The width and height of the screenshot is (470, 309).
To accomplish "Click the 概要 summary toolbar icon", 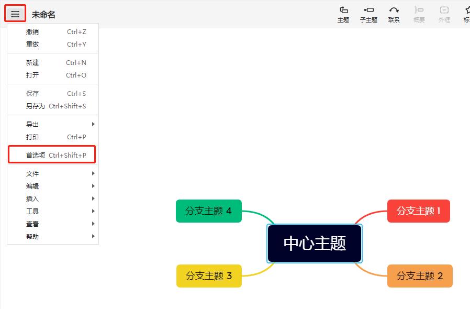I will [419, 14].
